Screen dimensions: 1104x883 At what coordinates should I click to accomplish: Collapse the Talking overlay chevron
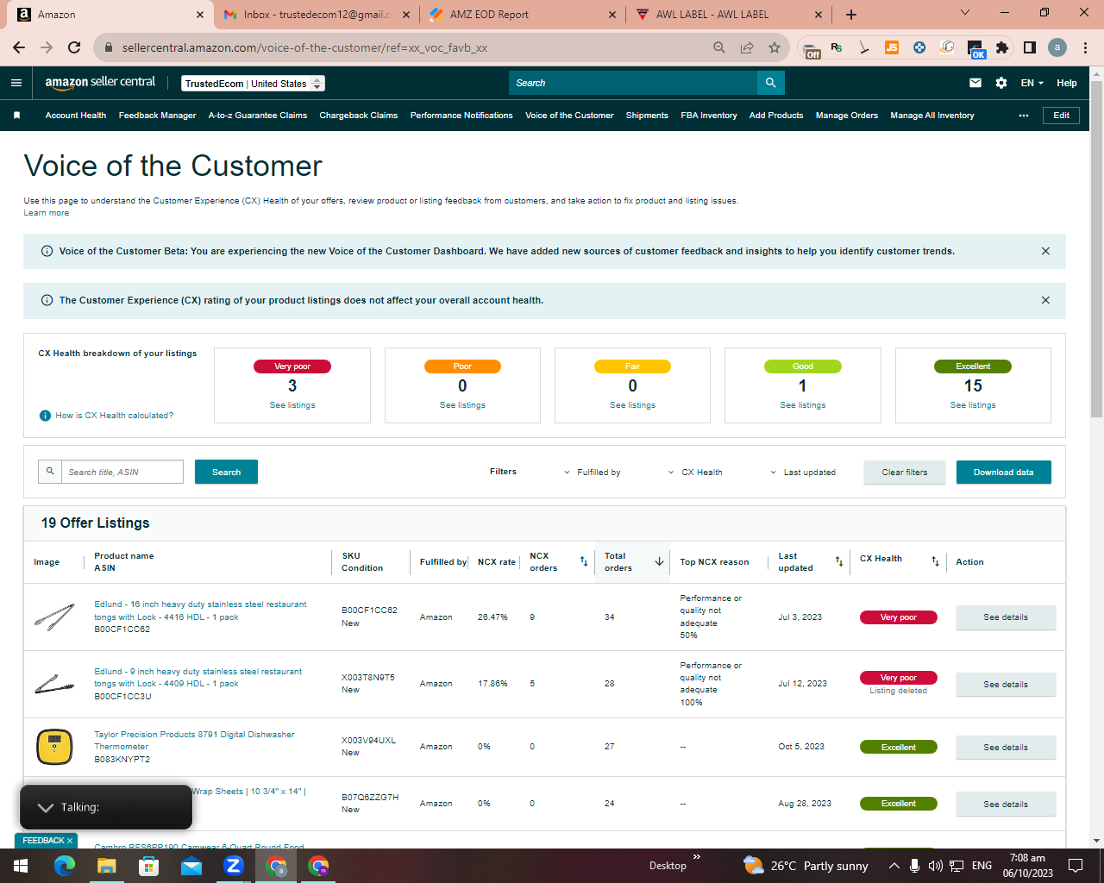pos(46,807)
